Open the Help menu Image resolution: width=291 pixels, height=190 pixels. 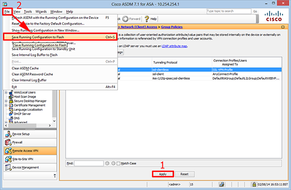coord(69,12)
